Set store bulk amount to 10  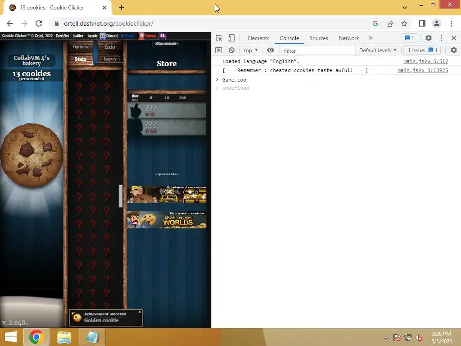[x=167, y=98]
